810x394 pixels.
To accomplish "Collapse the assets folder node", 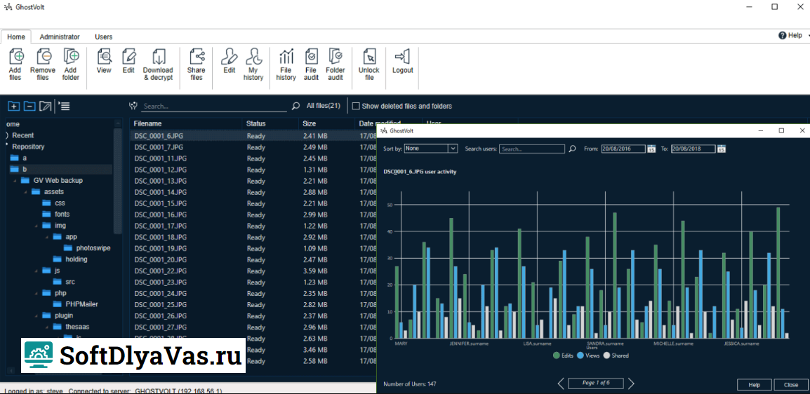I will pos(25,192).
